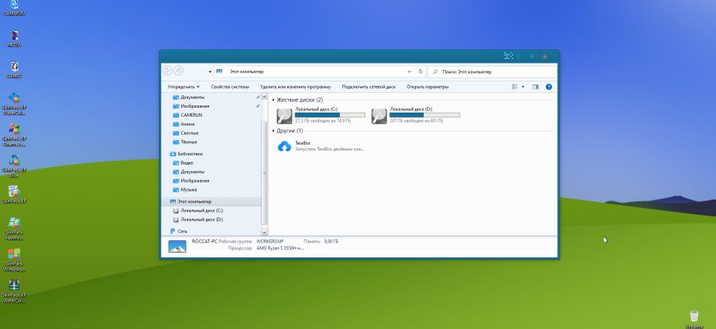Collapse the Другие (1) group
This screenshot has width=716, height=329.
pos(273,131)
